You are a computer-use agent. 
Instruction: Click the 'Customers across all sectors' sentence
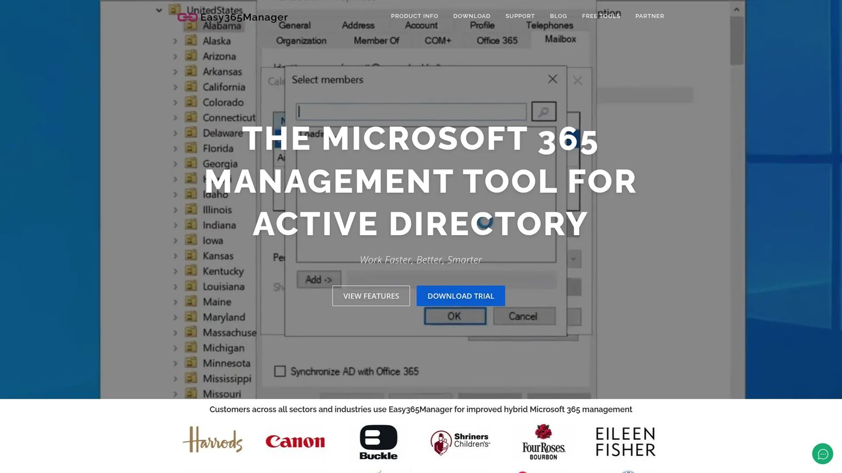(421, 409)
